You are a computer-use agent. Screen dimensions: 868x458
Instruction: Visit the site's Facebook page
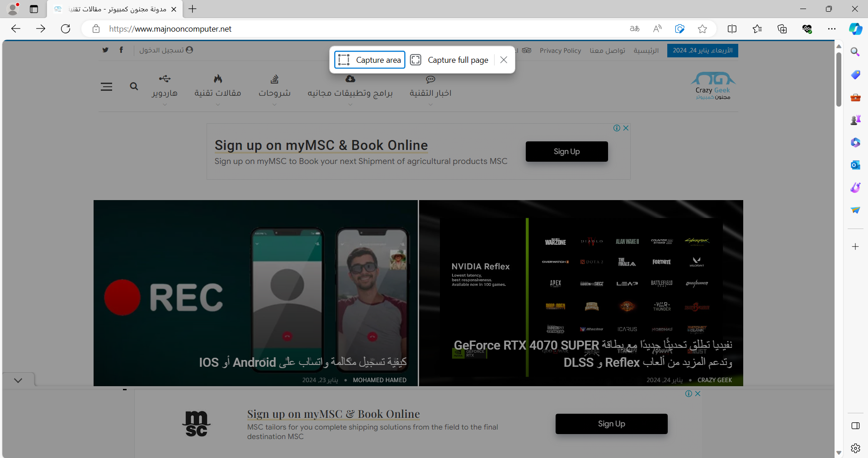(121, 50)
